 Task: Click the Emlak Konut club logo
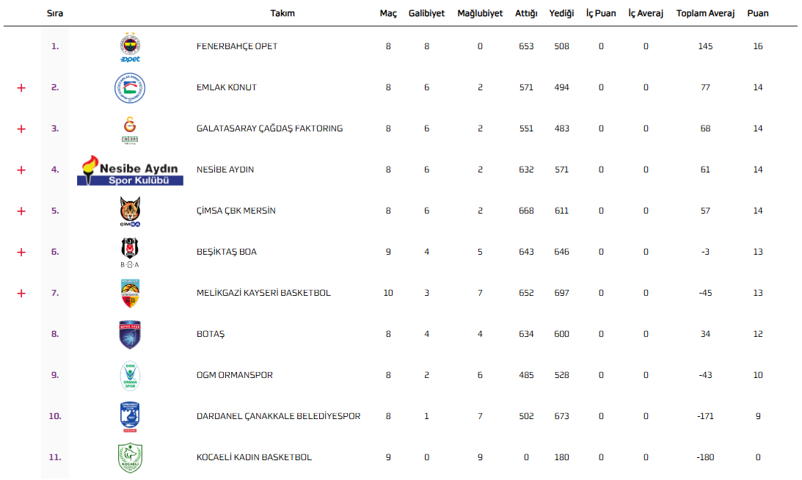130,88
